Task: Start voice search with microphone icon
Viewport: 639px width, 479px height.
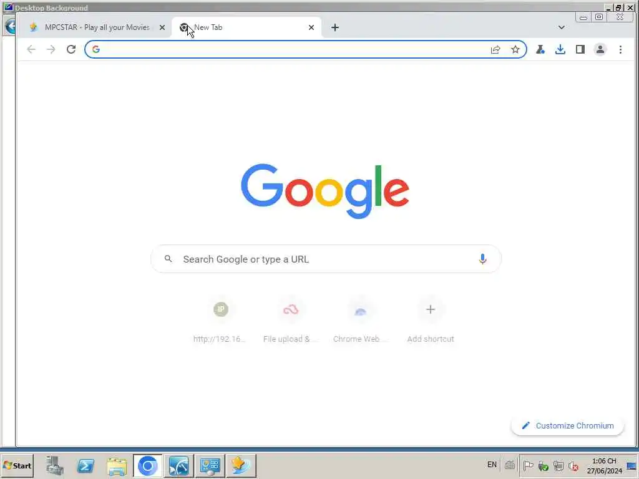Action: pyautogui.click(x=482, y=259)
